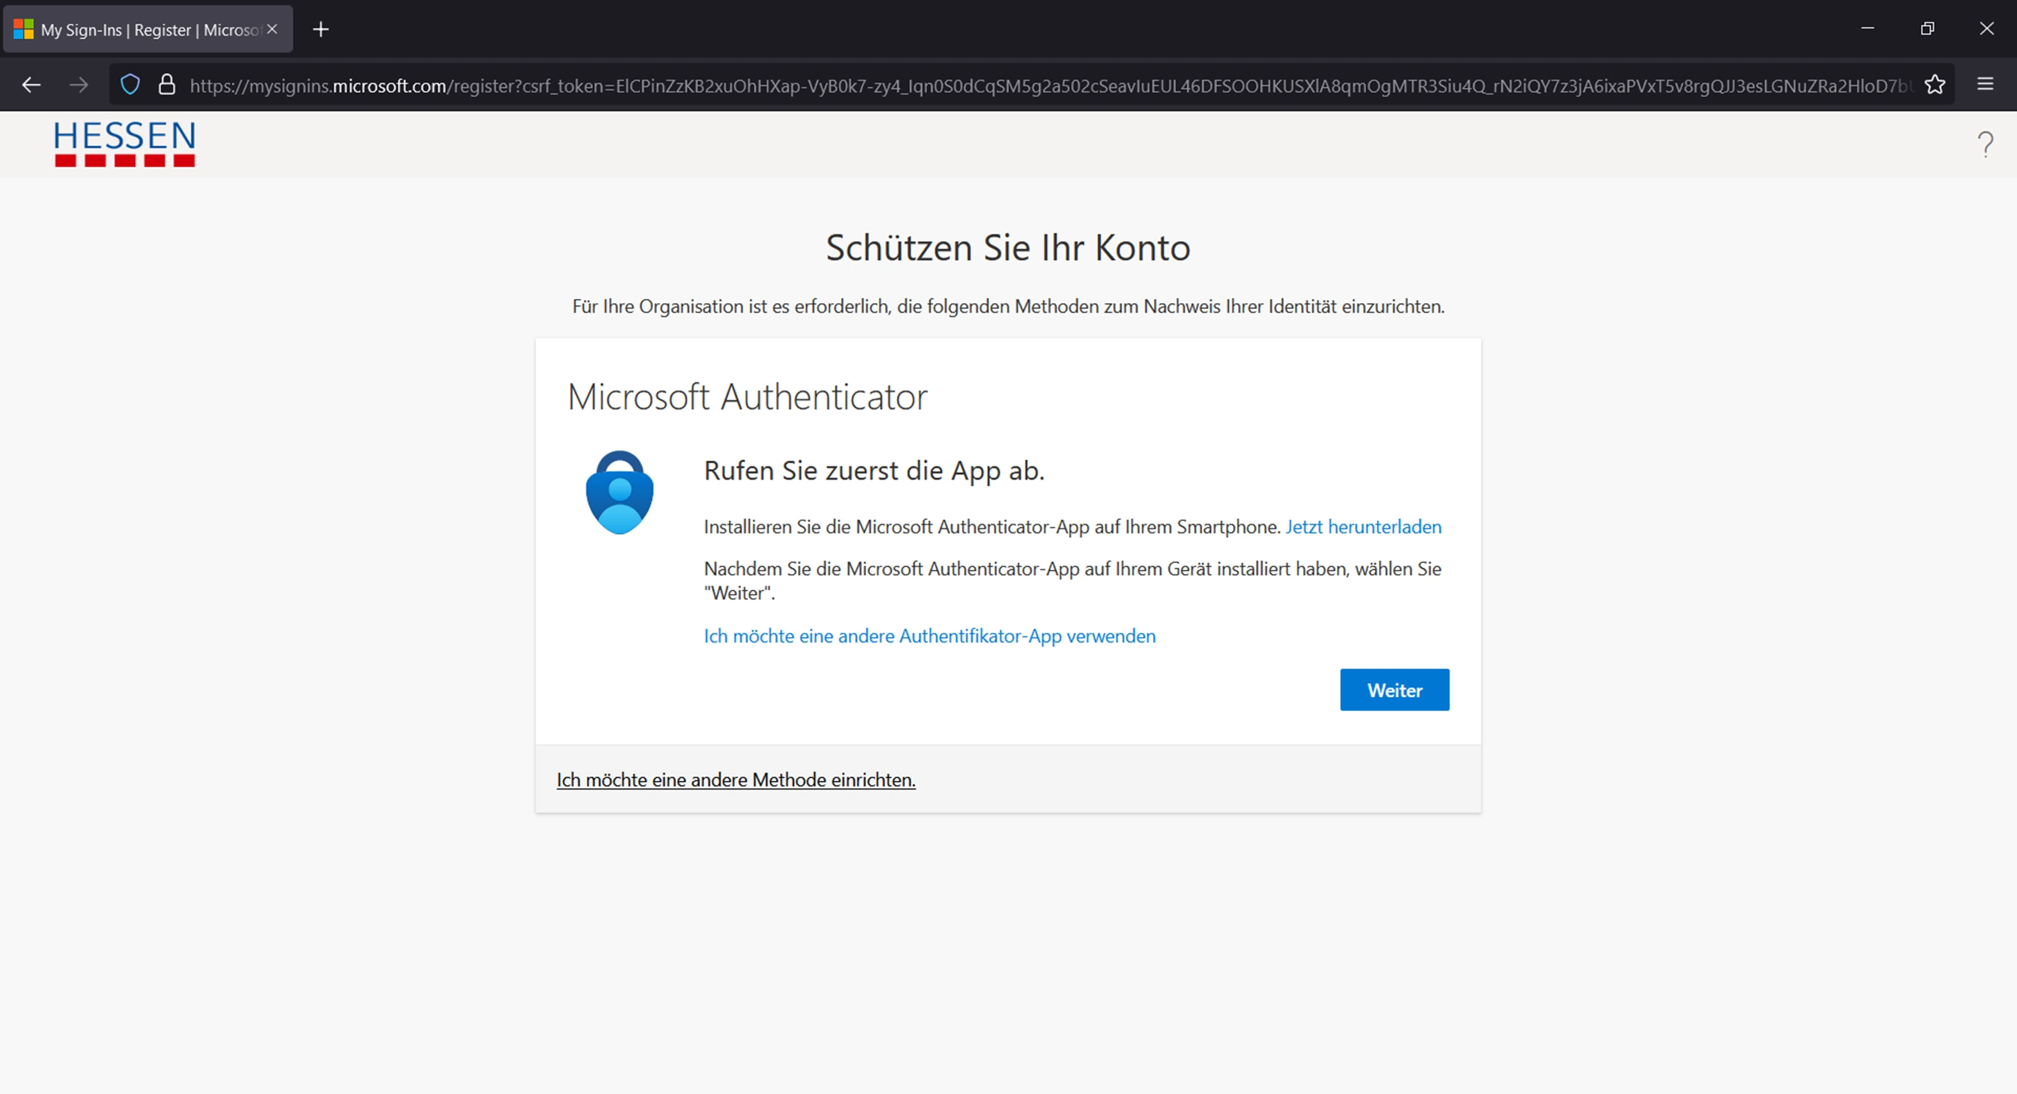
Task: Click the Hessen logo
Action: coord(124,144)
